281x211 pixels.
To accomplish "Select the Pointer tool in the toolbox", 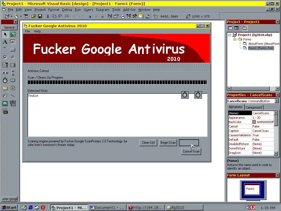I will tap(5, 34).
